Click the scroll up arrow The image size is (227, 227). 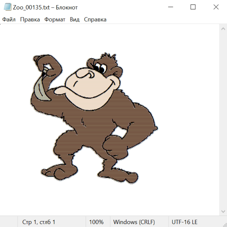(223, 29)
